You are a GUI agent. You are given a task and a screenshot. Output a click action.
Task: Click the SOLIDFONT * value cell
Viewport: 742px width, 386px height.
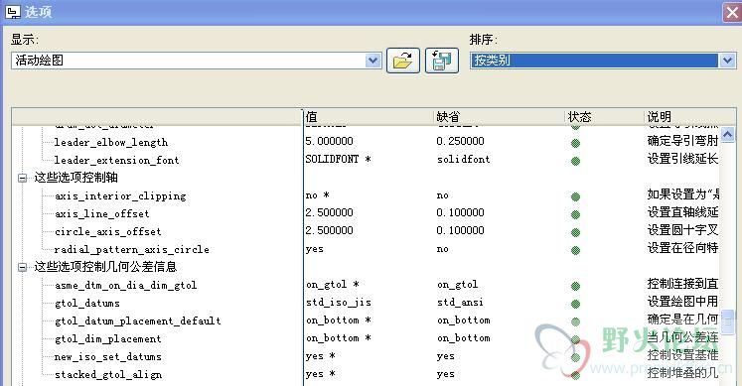coord(338,159)
